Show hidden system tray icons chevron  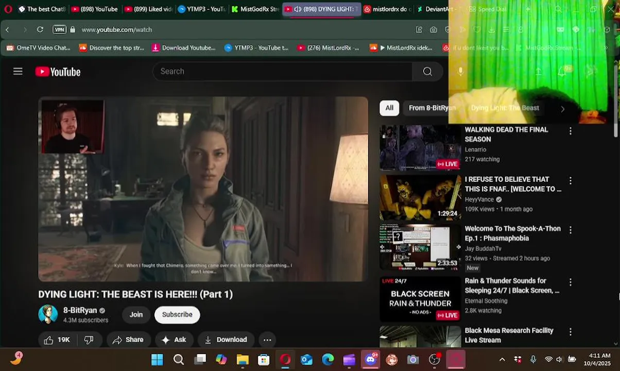(502, 360)
